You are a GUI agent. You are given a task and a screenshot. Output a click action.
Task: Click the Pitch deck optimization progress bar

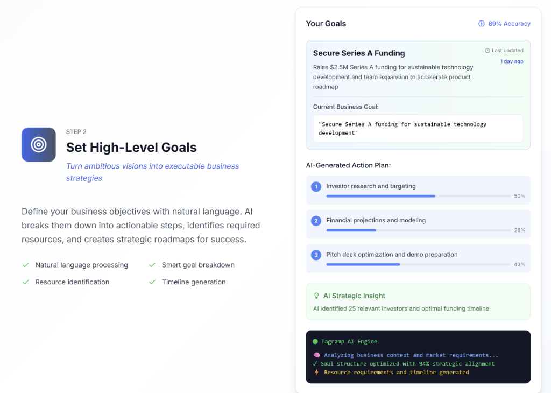point(418,264)
